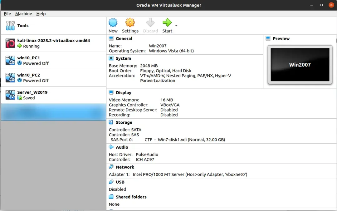The height and width of the screenshot is (211, 337).
Task: Click the Tools label in sidebar
Action: pyautogui.click(x=23, y=26)
